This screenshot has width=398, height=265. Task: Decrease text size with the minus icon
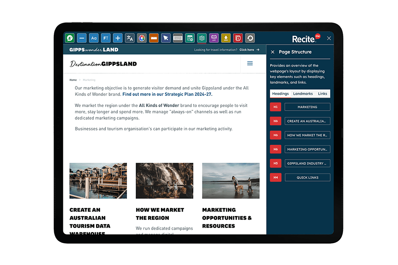point(82,38)
